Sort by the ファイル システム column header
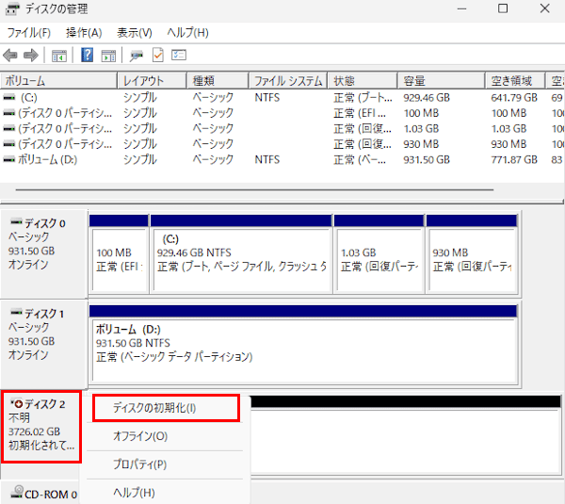 pyautogui.click(x=288, y=80)
